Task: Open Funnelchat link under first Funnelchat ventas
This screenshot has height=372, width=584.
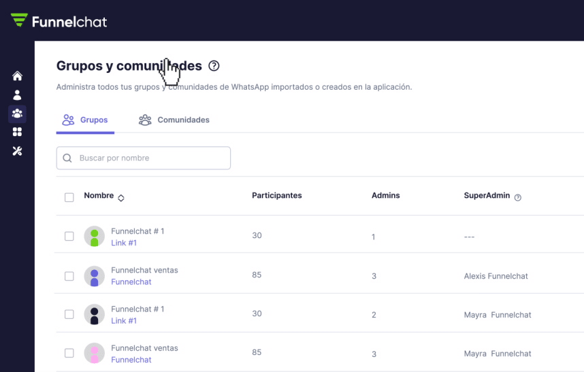Action: coord(131,282)
